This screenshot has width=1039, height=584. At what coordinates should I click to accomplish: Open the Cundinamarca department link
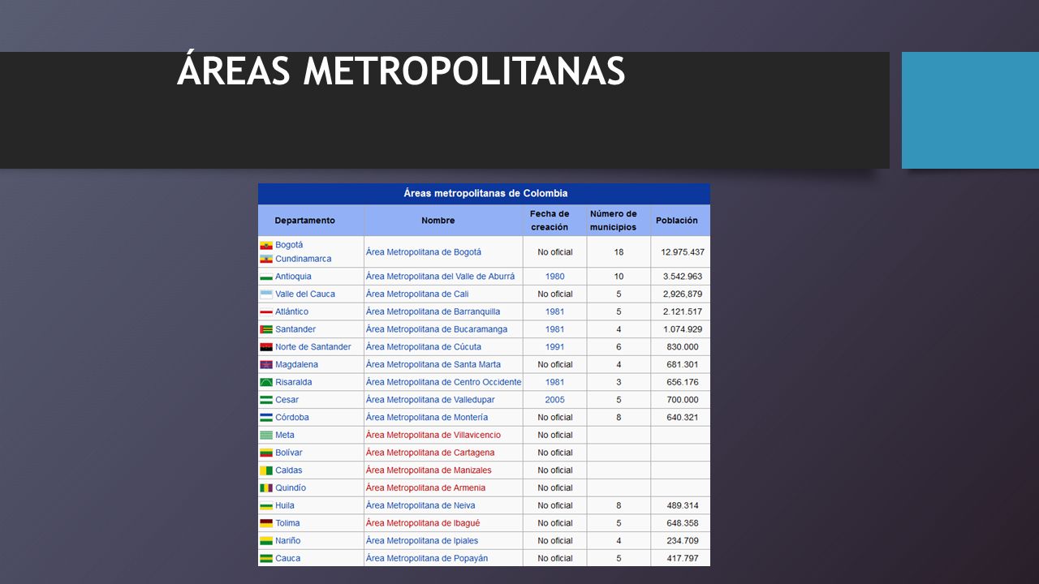coord(304,260)
